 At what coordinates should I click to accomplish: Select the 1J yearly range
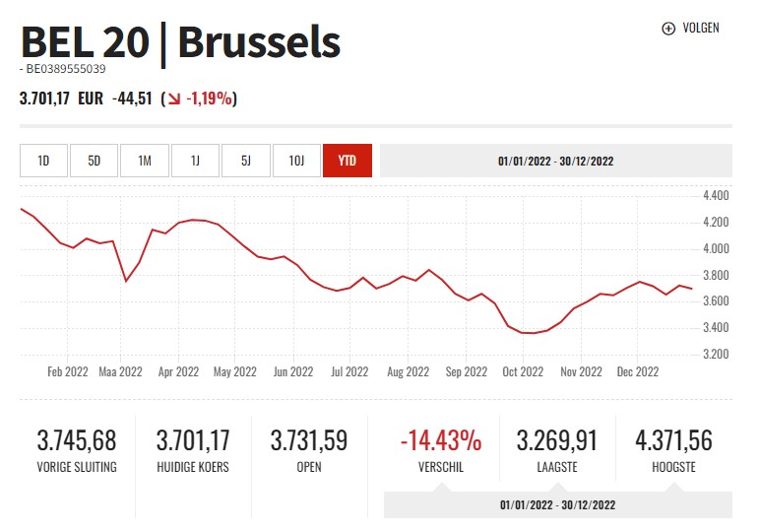tap(195, 161)
